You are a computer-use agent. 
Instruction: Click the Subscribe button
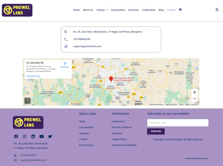(156, 131)
